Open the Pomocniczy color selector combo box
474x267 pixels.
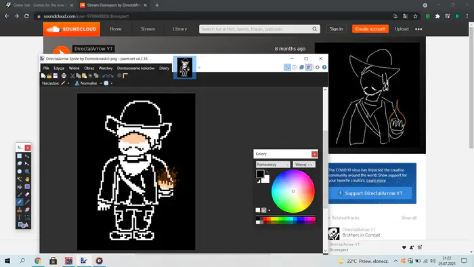tap(273, 165)
